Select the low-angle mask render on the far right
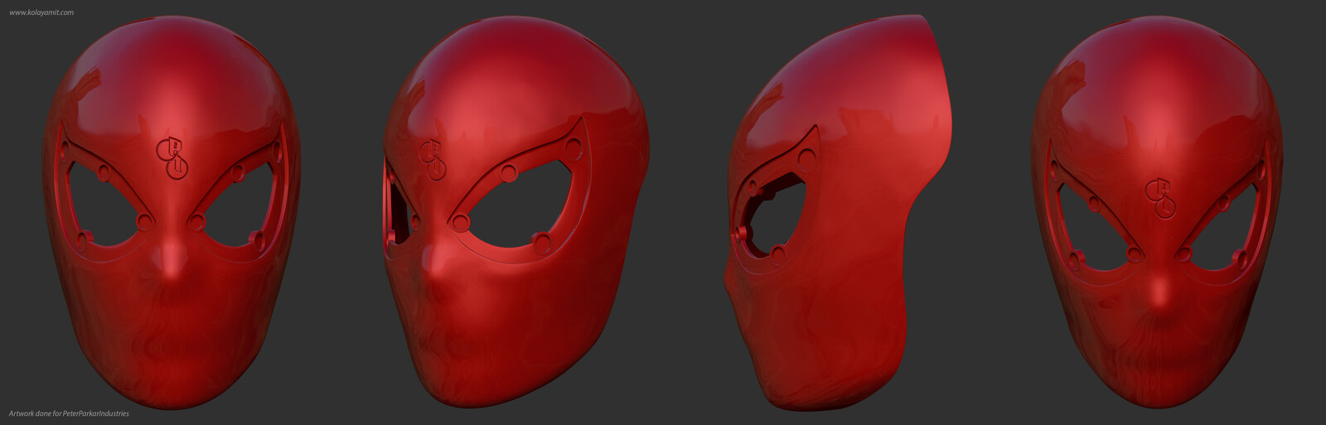 coord(1157,212)
